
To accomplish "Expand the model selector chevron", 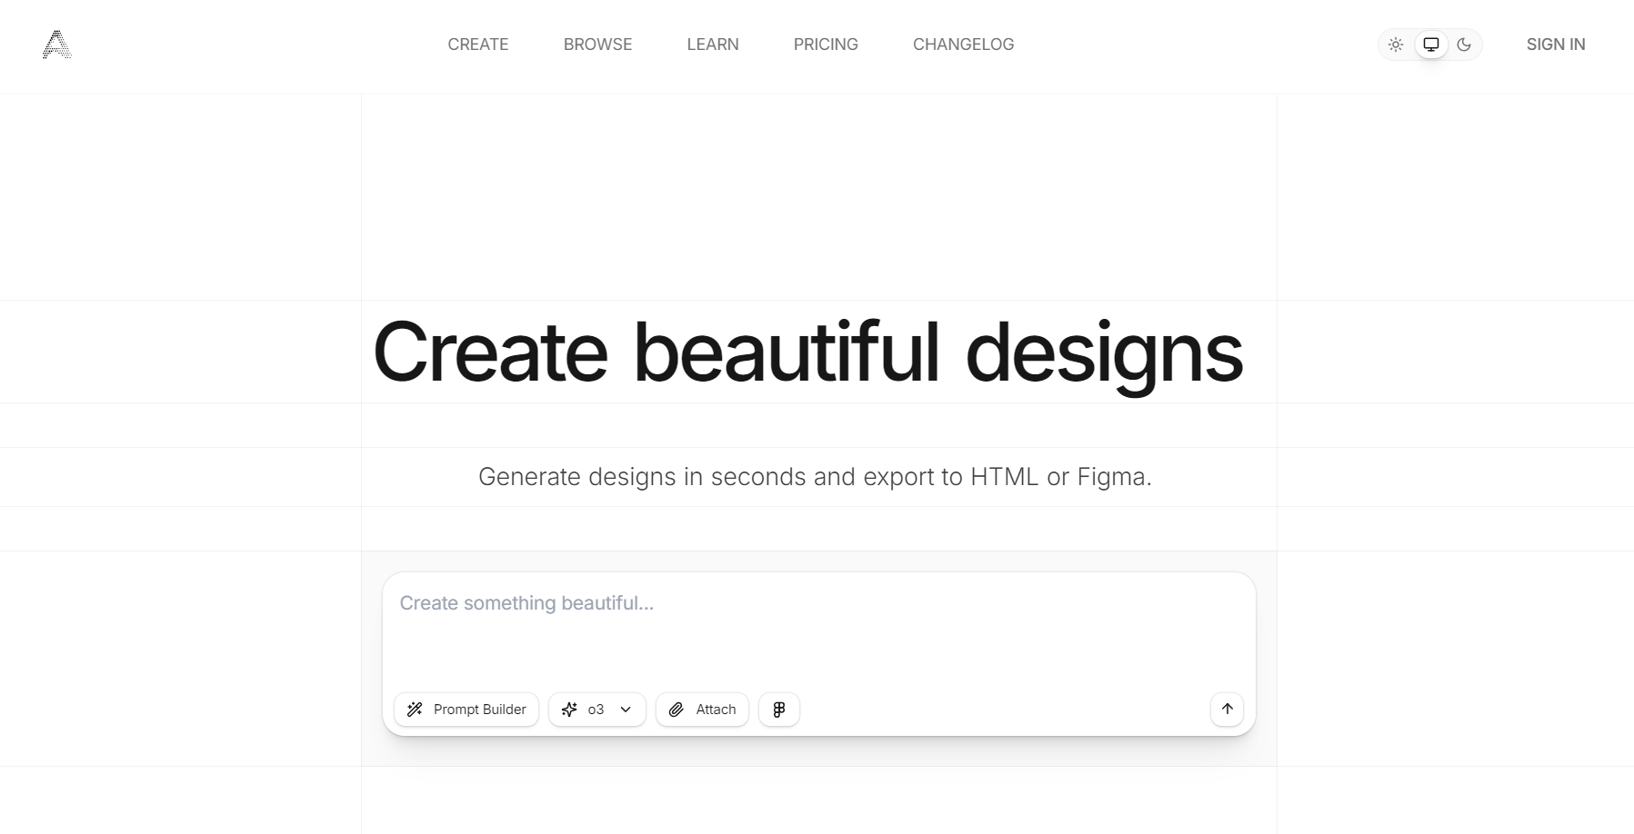I will 624,710.
